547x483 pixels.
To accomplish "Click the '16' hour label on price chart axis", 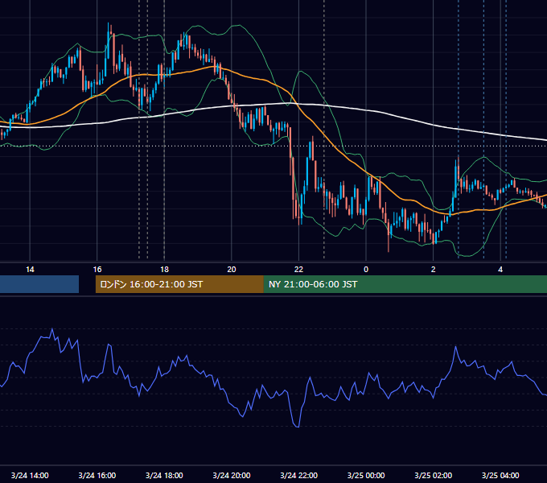I will (x=97, y=270).
